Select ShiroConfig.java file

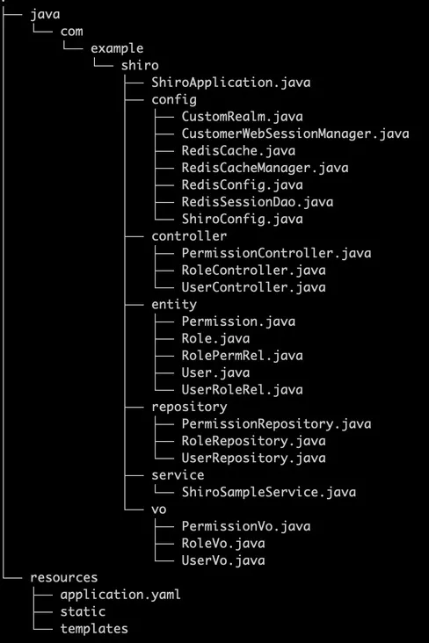[243, 219]
